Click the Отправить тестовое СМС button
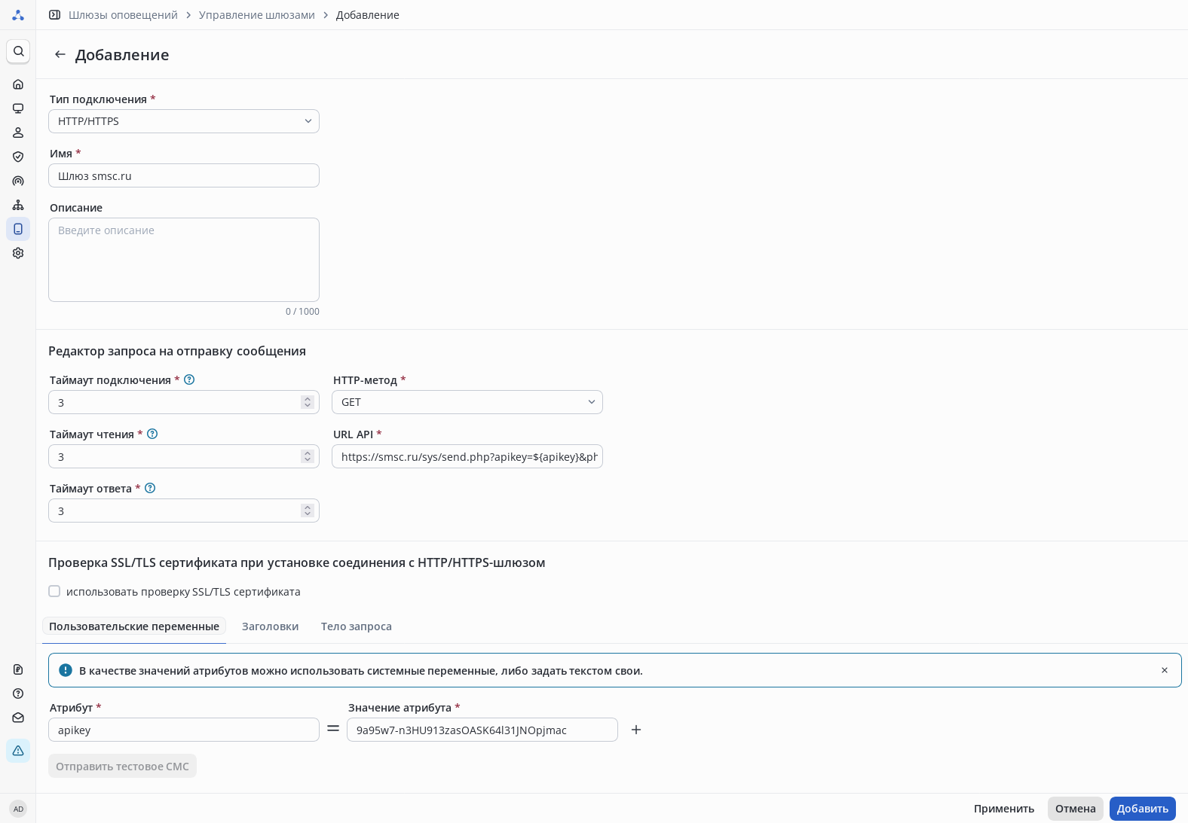The height and width of the screenshot is (823, 1188). point(122,766)
